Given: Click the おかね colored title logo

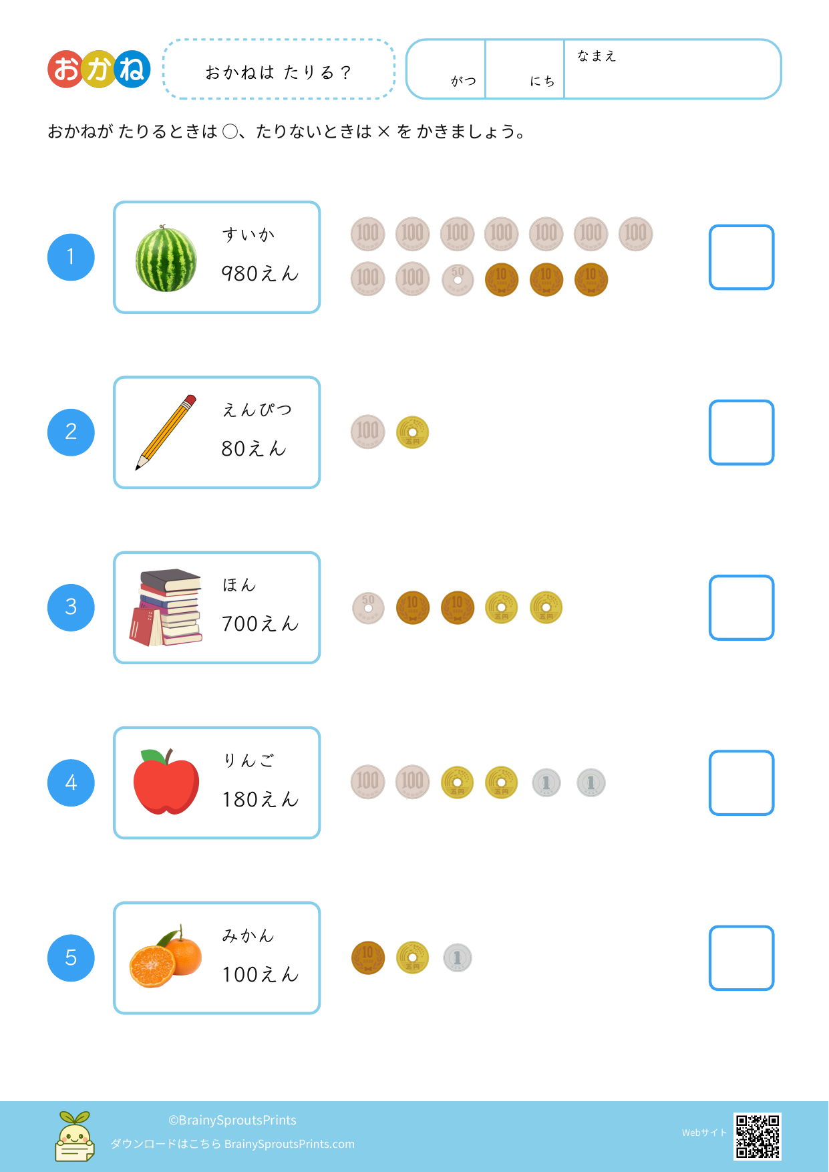Looking at the screenshot, I should pos(99,69).
